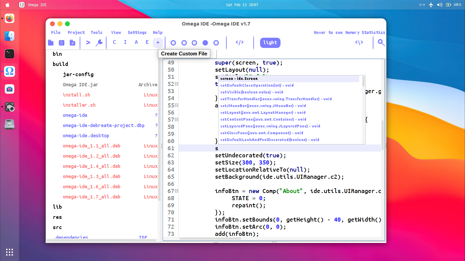The image size is (465, 261).
Task: Click the autocomplete popup vertical scrollbar
Action: point(364,82)
